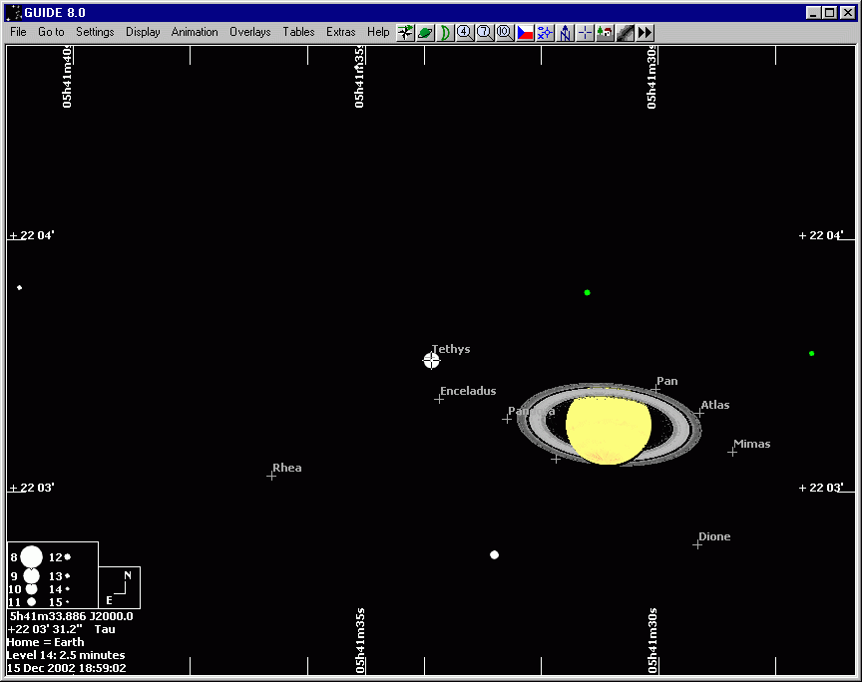The image size is (862, 682).
Task: Click the N/E compass orientation box
Action: [x=119, y=587]
